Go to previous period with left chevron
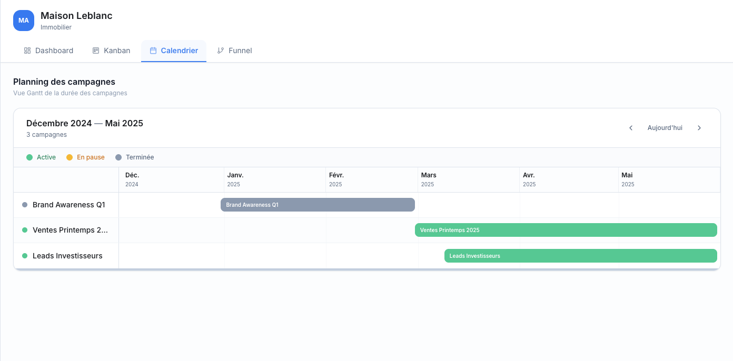This screenshot has width=733, height=361. (x=631, y=128)
